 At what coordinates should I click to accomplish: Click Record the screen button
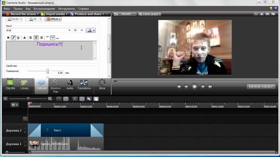21,14
